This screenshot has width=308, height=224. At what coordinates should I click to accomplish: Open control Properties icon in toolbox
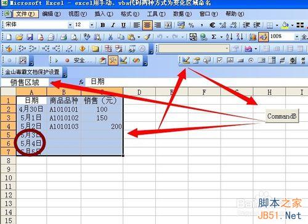[197, 60]
